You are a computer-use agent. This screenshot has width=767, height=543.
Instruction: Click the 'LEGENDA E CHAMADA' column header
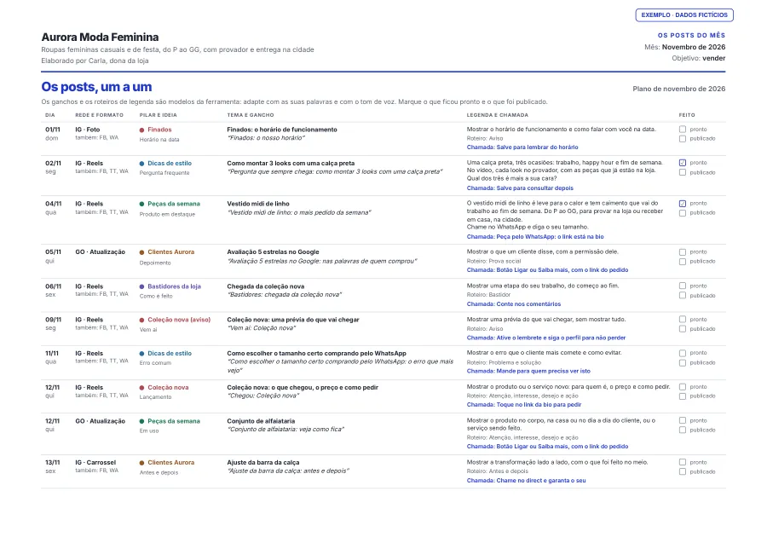(498, 115)
